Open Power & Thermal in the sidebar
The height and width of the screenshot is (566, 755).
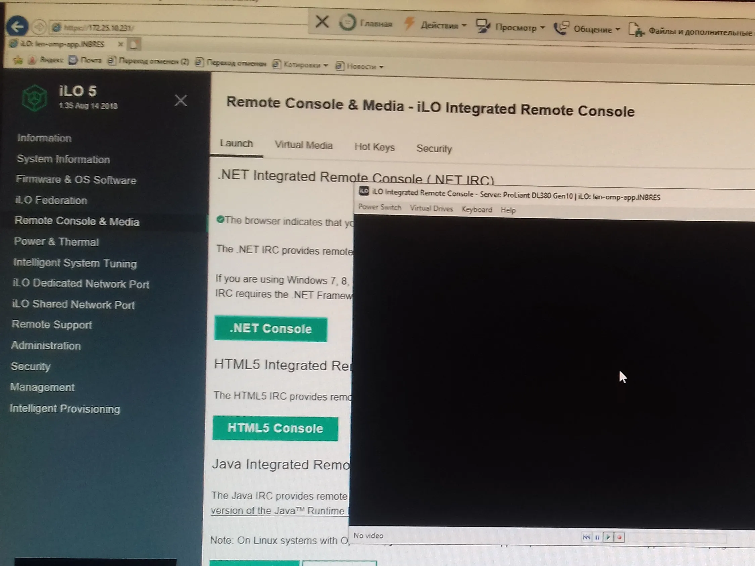coord(56,242)
